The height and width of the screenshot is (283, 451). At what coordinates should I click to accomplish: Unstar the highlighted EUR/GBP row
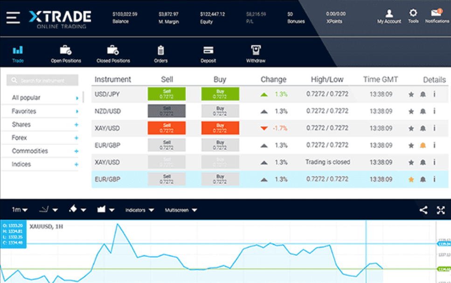pos(411,179)
